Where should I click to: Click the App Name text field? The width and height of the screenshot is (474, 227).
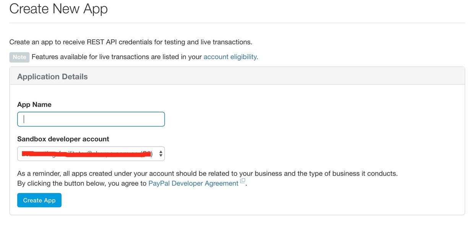pos(91,119)
